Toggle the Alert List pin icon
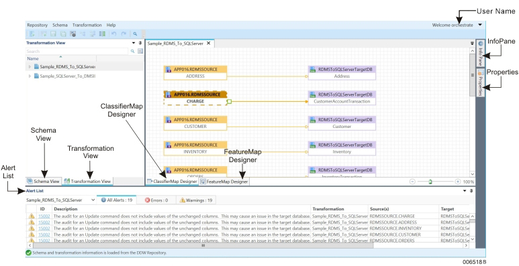Image resolution: width=519 pixels, height=266 pixels. click(471, 191)
